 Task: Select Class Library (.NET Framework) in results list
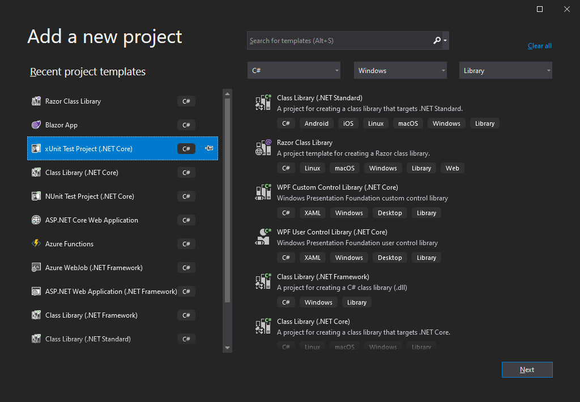323,277
